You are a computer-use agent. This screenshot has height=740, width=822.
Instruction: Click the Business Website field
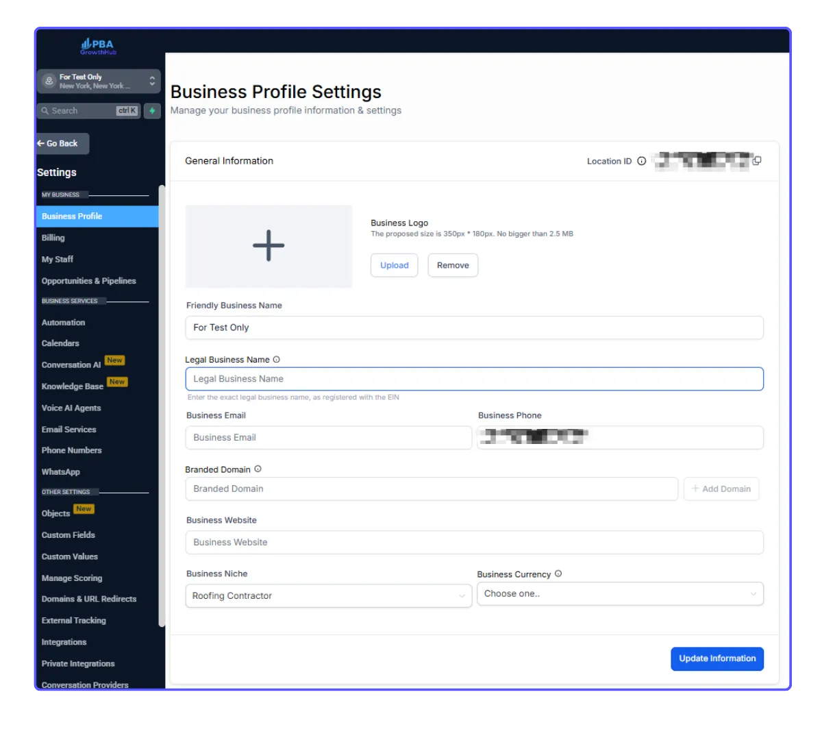(x=474, y=543)
